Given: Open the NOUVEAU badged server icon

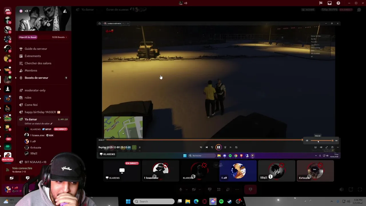Looking at the screenshot, I should click(x=8, y=156).
